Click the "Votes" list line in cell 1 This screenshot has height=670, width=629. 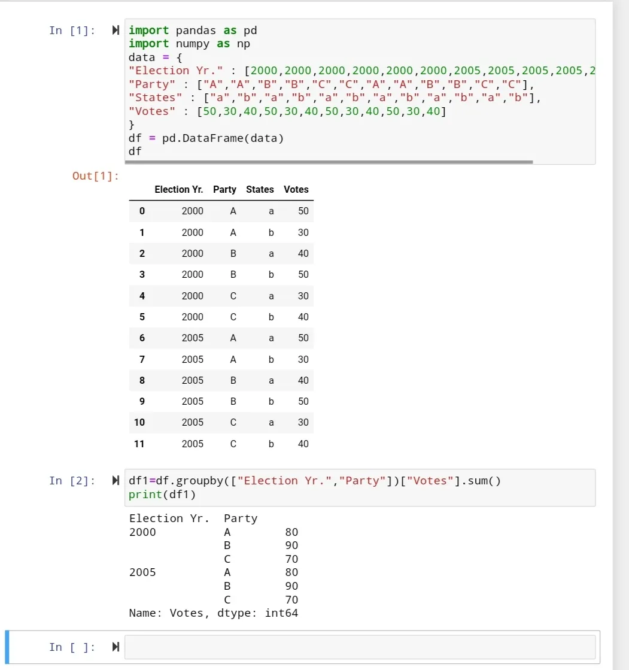pos(287,111)
